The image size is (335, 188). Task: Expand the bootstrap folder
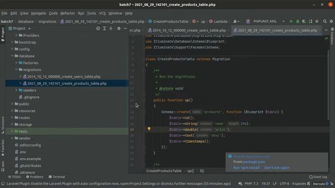(x=12, y=42)
